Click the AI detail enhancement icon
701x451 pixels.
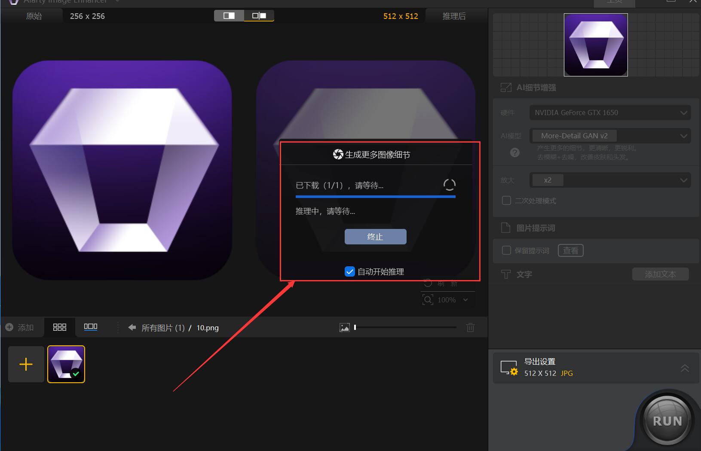tap(506, 88)
